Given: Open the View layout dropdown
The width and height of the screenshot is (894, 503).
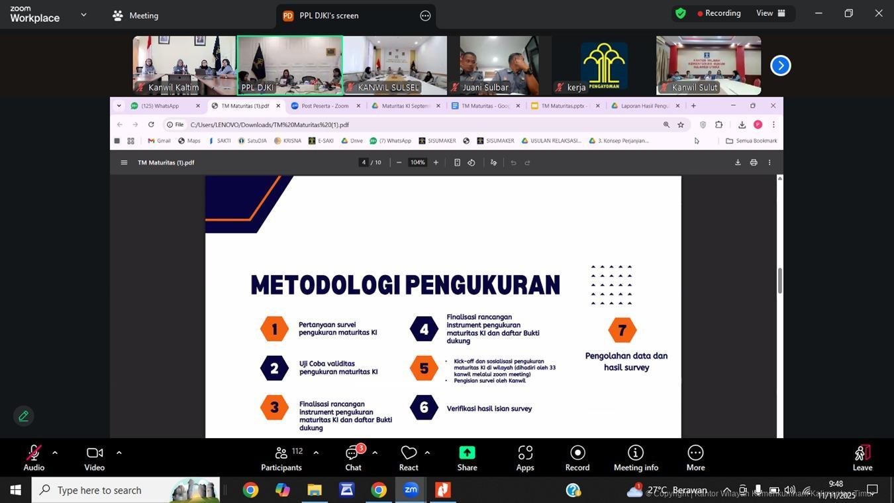Looking at the screenshot, I should tap(771, 13).
